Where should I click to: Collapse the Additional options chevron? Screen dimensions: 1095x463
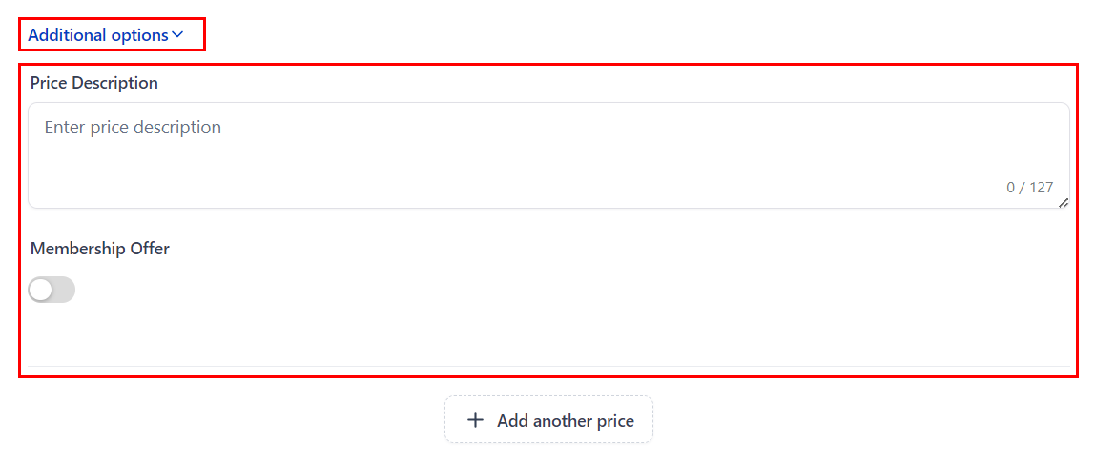(177, 35)
